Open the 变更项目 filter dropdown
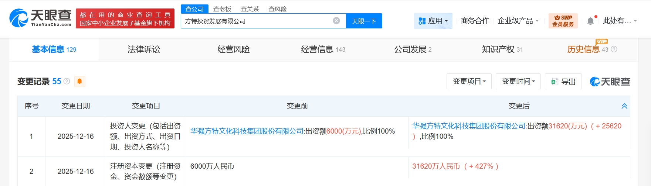The image size is (651, 186). (469, 81)
